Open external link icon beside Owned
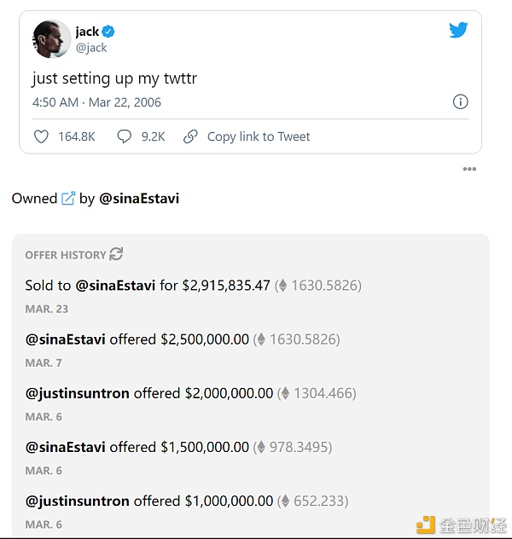This screenshot has width=512, height=539. (68, 199)
